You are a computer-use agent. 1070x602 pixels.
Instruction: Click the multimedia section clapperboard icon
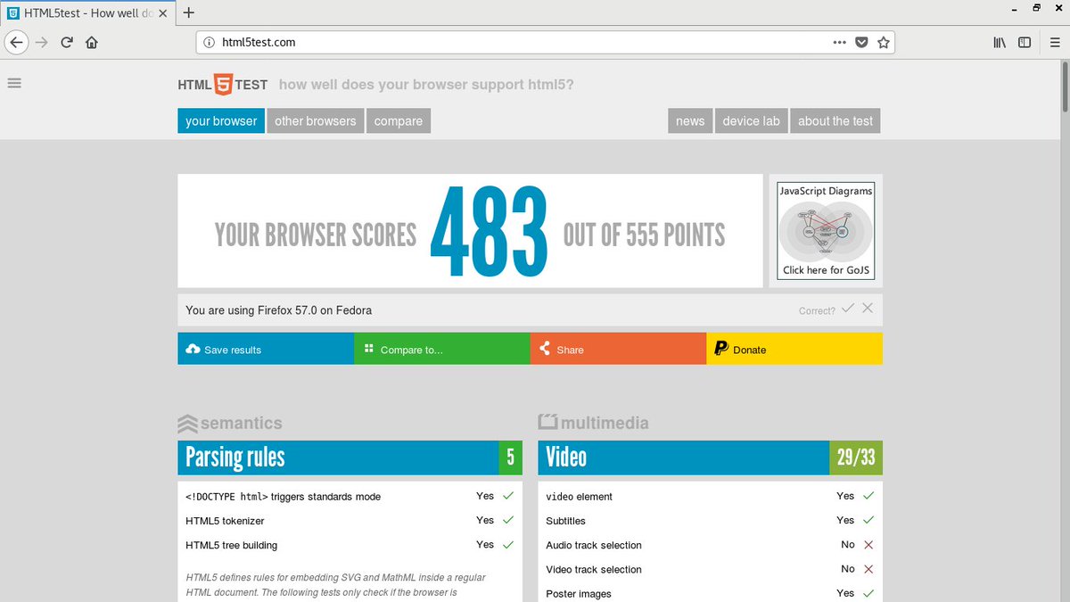[x=547, y=422]
